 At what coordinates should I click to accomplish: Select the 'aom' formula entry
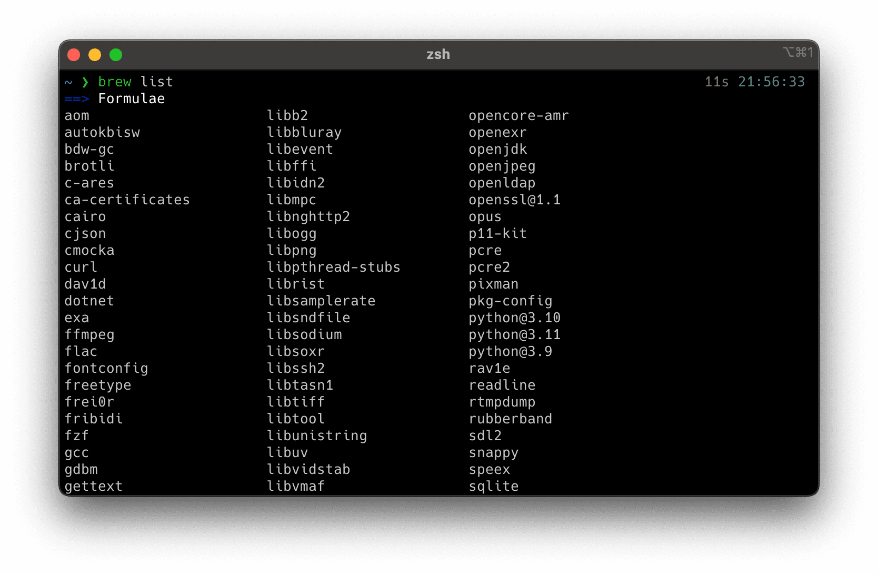pos(77,116)
